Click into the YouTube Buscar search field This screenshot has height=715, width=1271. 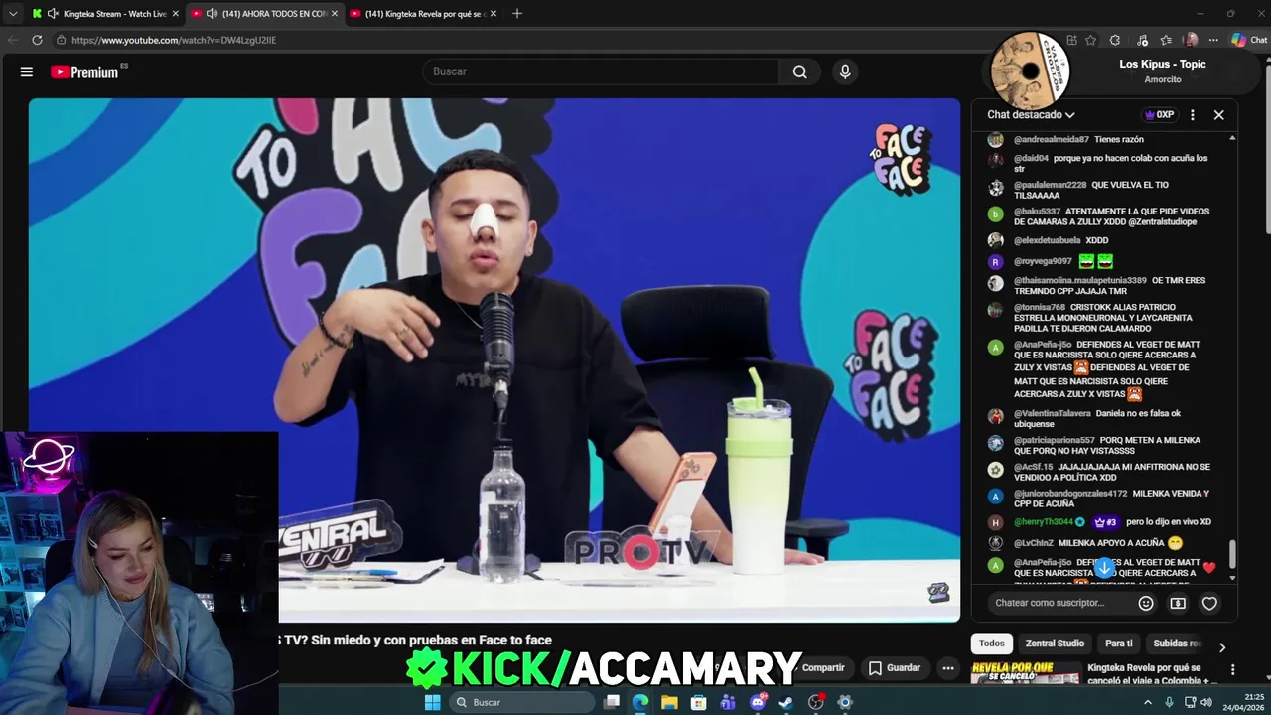click(x=601, y=71)
